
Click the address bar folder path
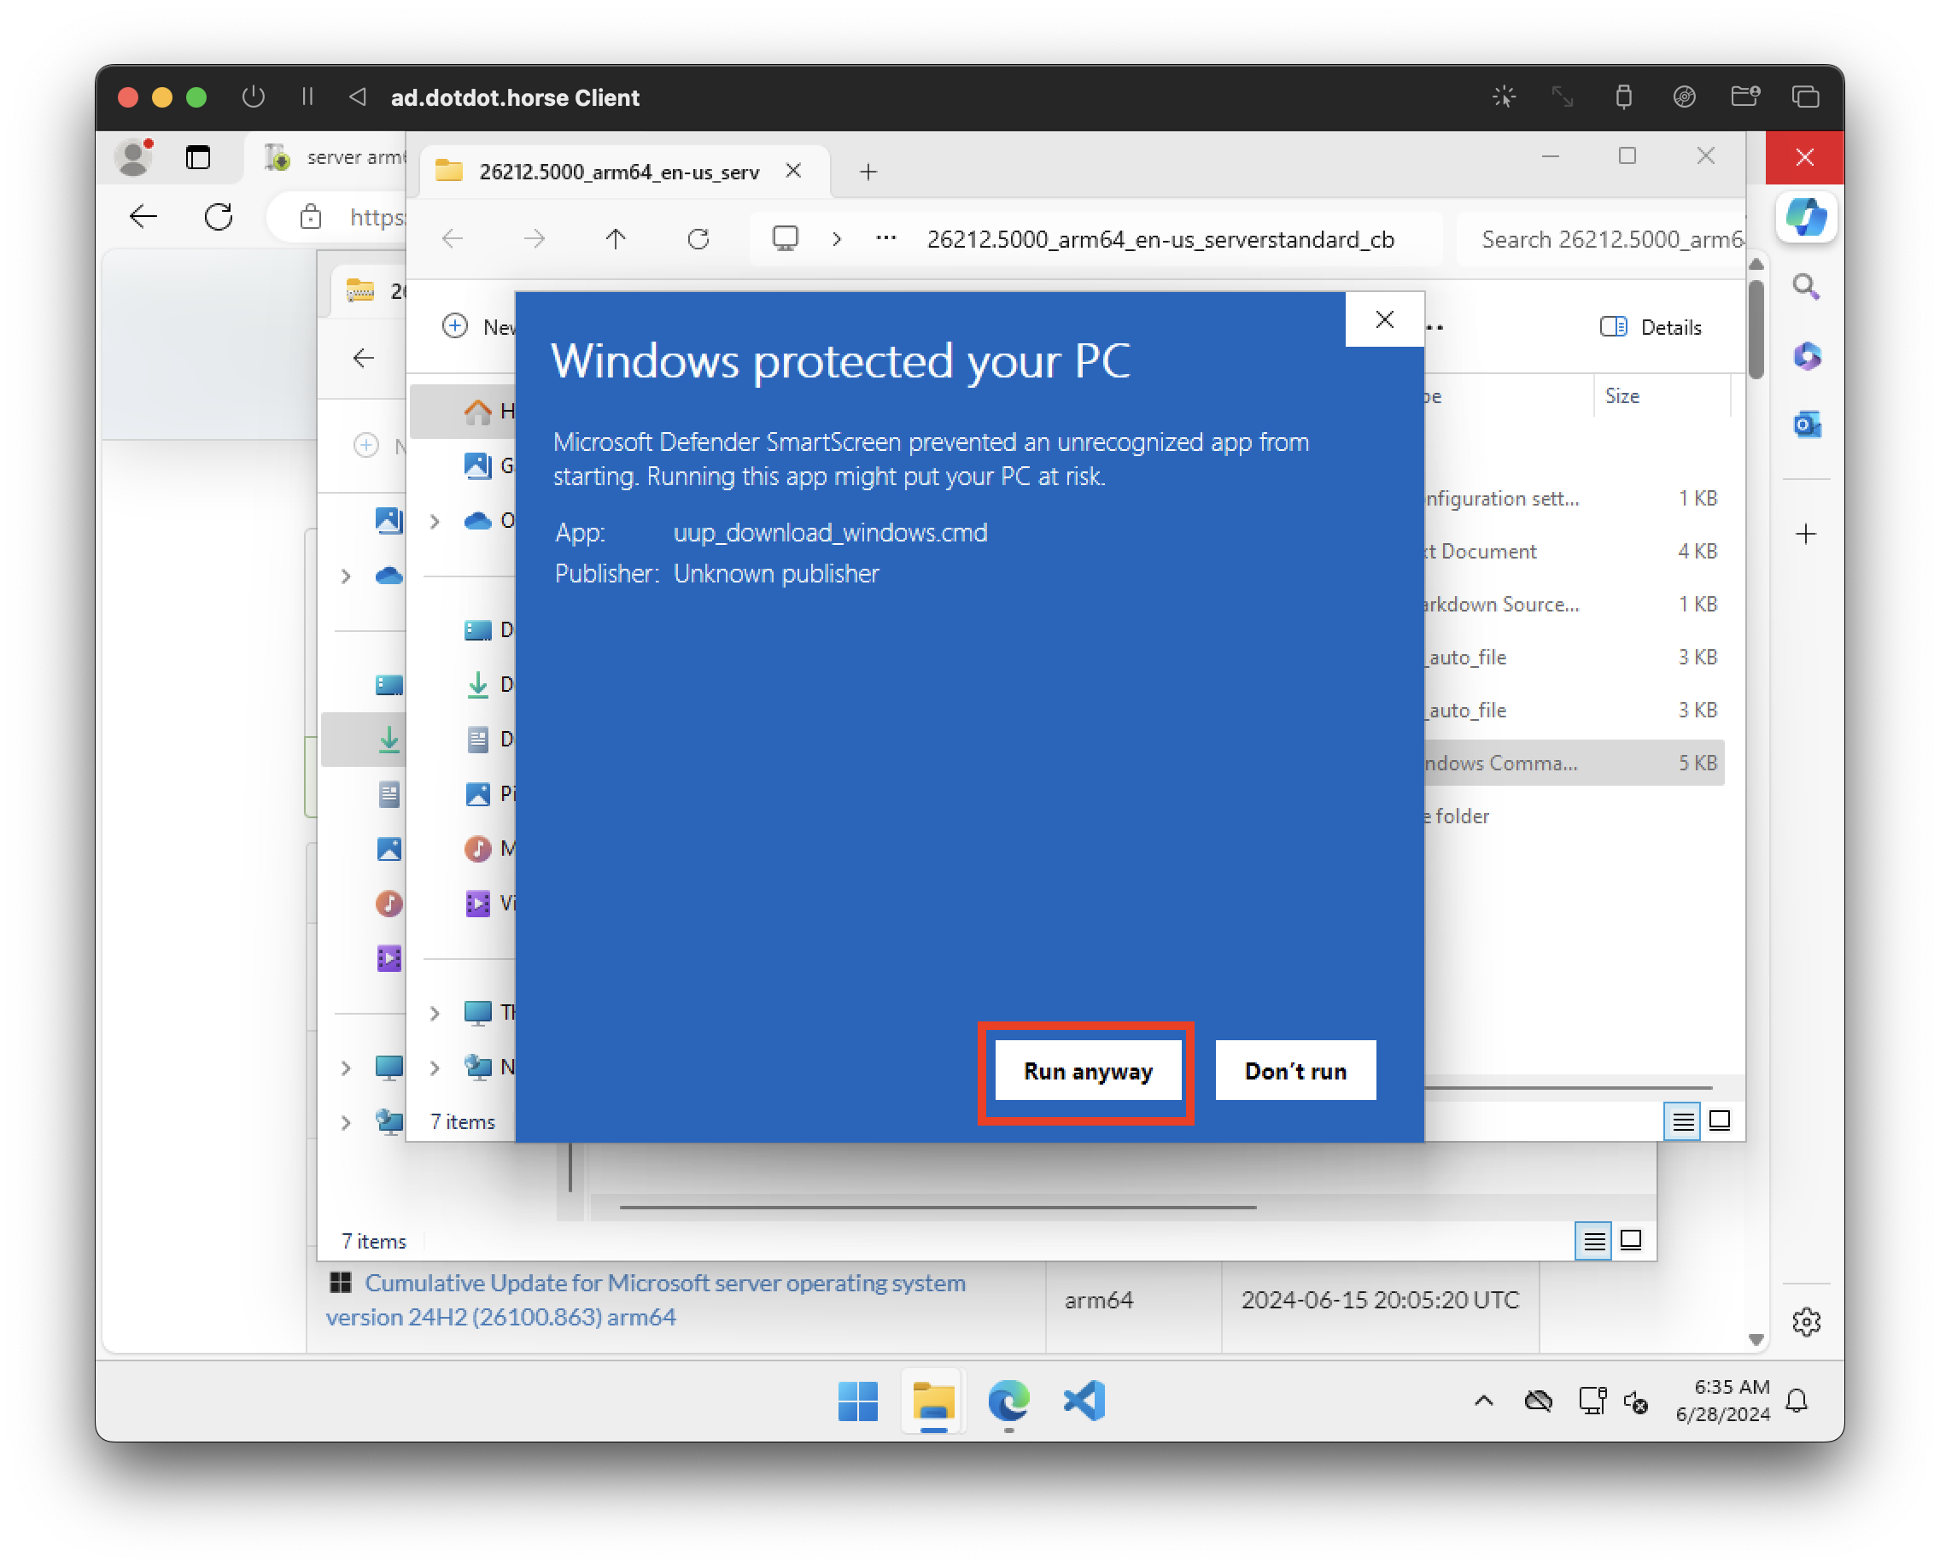pyautogui.click(x=1160, y=239)
